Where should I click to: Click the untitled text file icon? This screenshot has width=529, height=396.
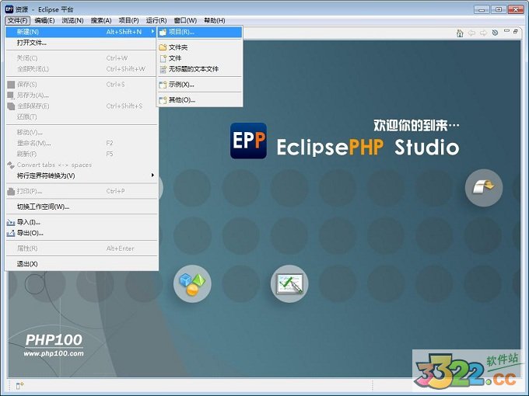pyautogui.click(x=163, y=69)
